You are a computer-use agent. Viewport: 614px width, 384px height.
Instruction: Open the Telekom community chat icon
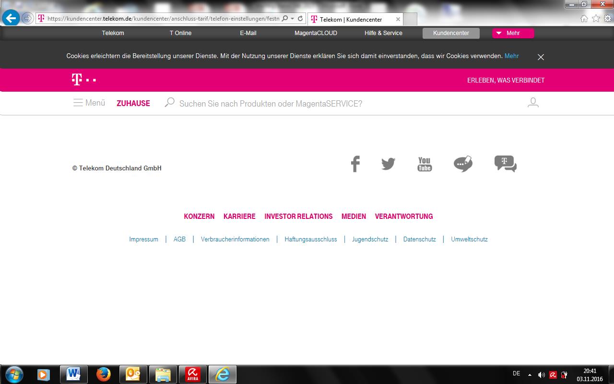click(506, 164)
